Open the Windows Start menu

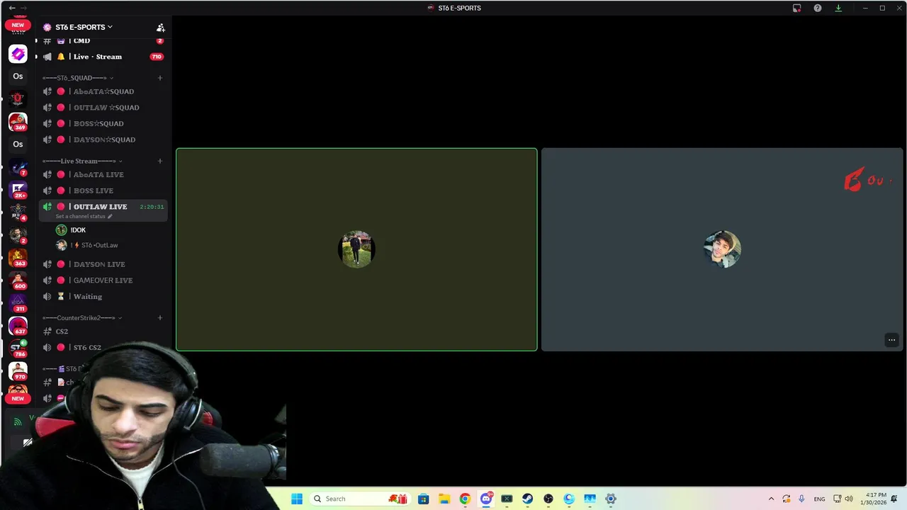pyautogui.click(x=297, y=499)
